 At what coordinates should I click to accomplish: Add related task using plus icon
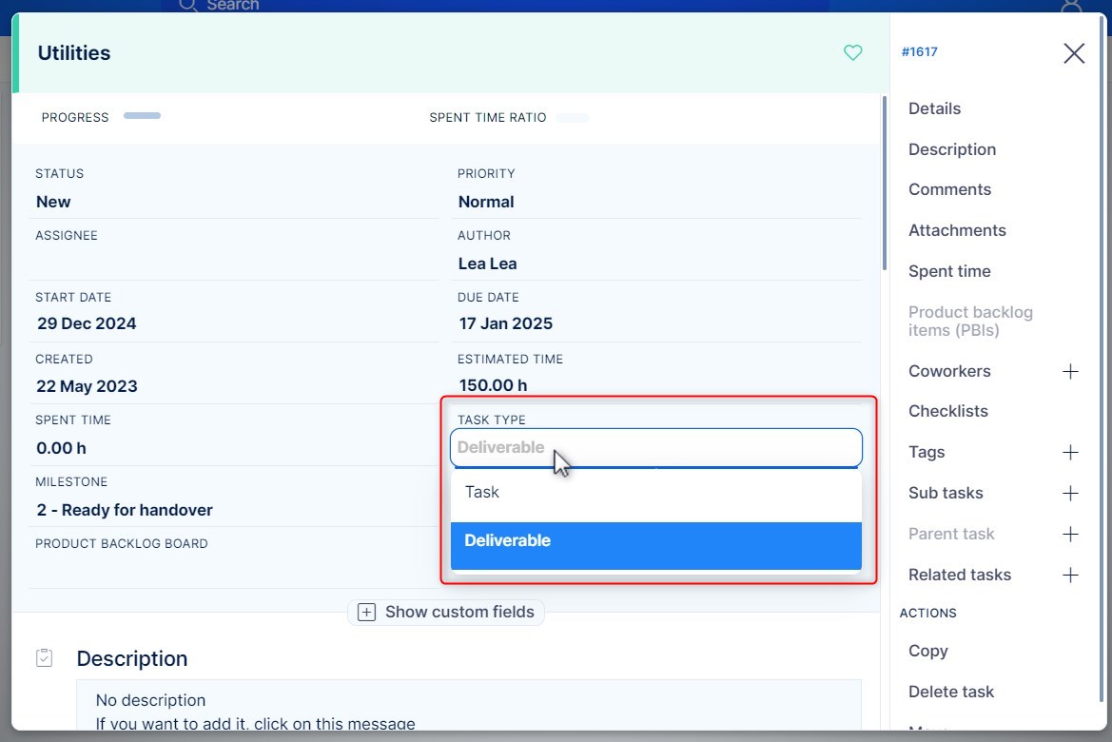click(x=1070, y=575)
